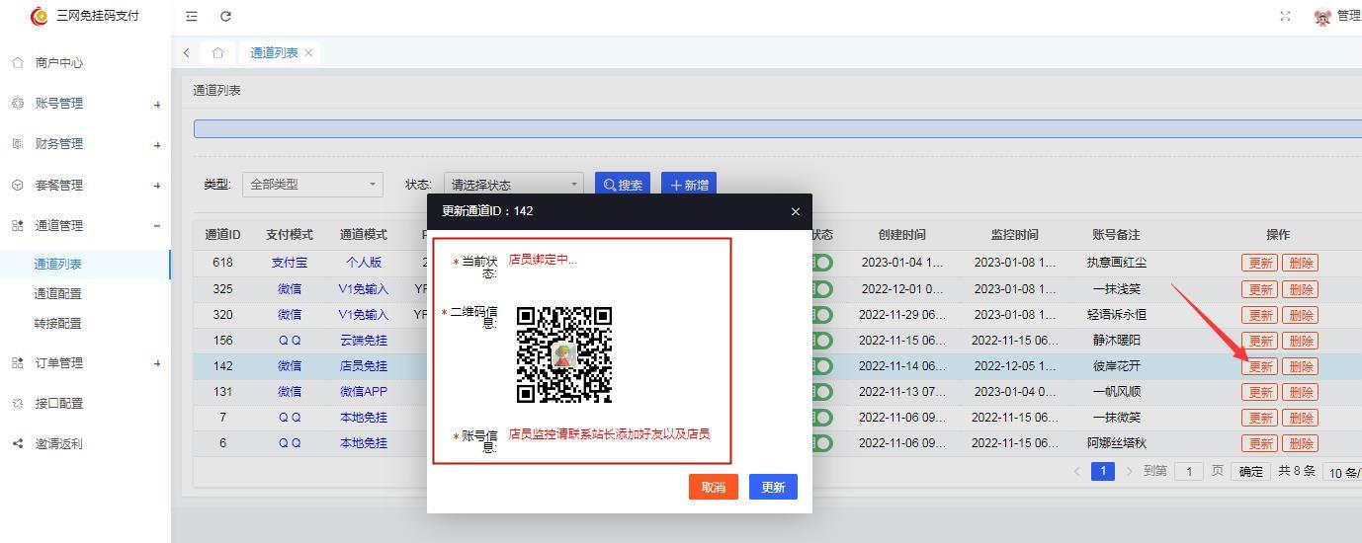Click 店员绑定中... status text

coord(543,260)
